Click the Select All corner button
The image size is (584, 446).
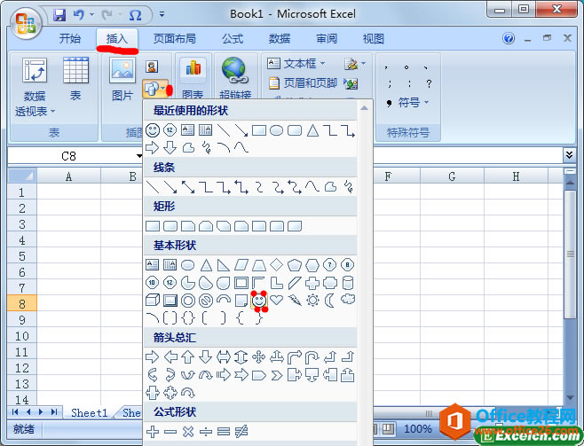(22, 176)
